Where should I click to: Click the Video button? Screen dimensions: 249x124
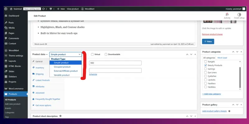tap(208, 42)
